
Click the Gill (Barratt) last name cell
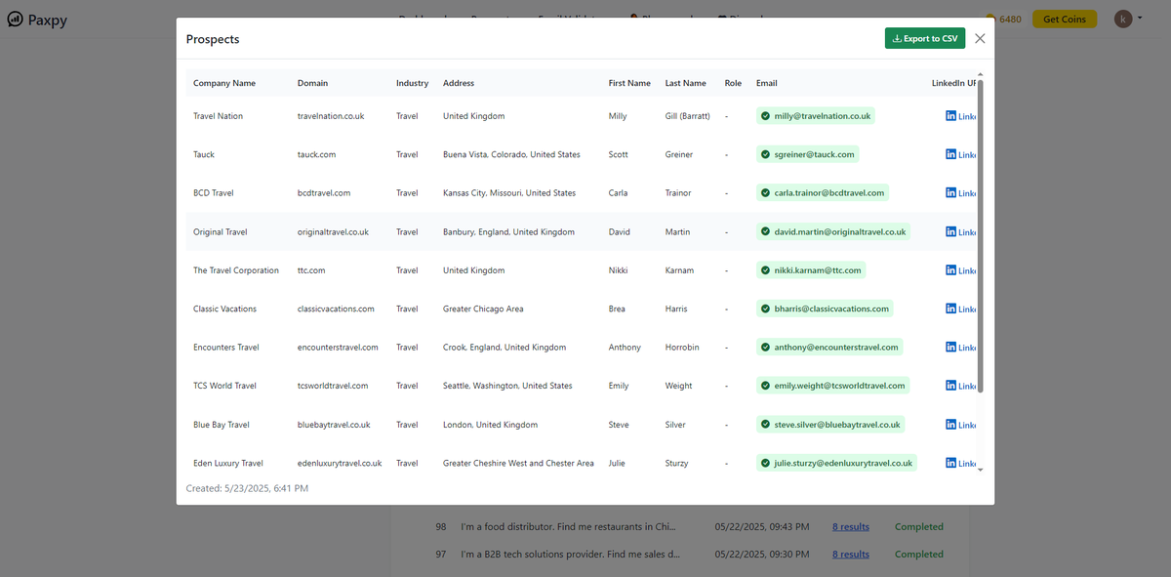tap(687, 116)
